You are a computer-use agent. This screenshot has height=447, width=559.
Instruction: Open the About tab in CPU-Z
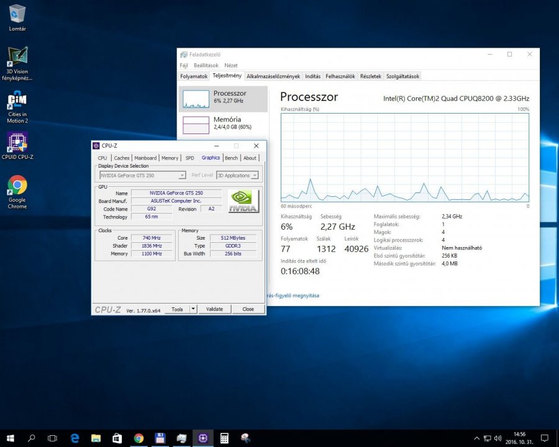pyautogui.click(x=250, y=158)
